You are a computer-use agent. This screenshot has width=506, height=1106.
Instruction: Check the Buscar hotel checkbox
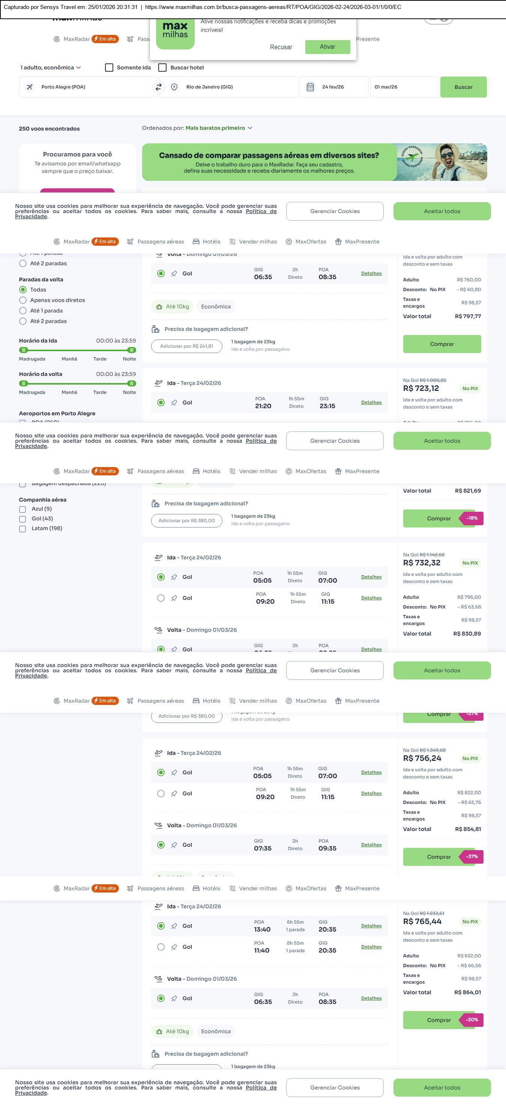pyautogui.click(x=163, y=68)
